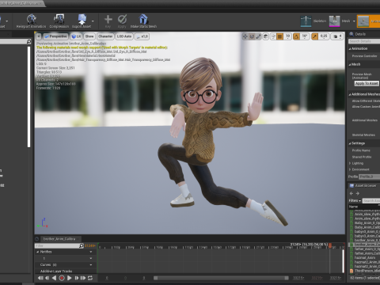380x285 pixels.
Task: Open the camera speed dropdown
Action: (x=337, y=36)
